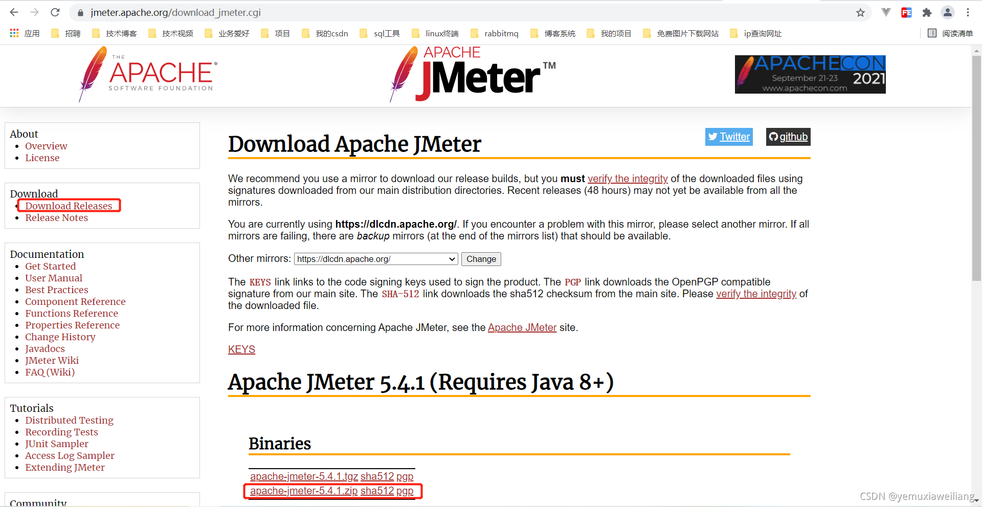
Task: Download apache-jmeter-5.4.1.zip
Action: pos(304,491)
